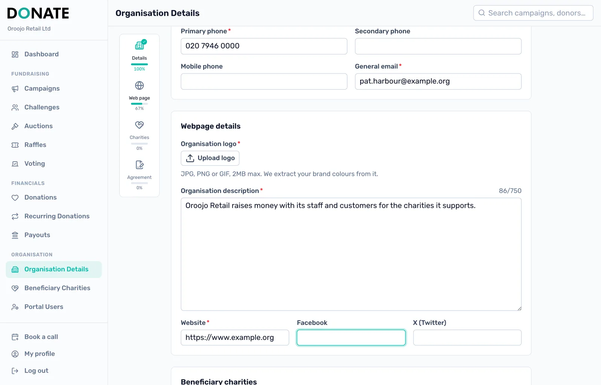The image size is (601, 385).
Task: Open the Campaigns menu item
Action: [x=54, y=89]
